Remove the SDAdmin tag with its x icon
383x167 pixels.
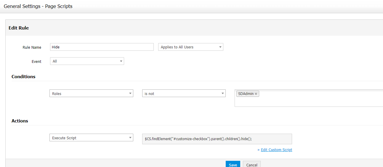pyautogui.click(x=256, y=94)
